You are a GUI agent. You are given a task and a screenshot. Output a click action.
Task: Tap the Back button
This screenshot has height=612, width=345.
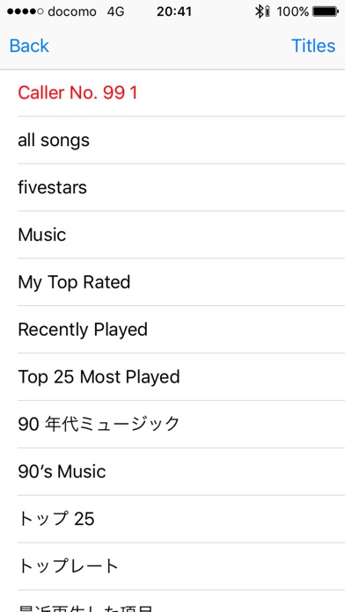tap(29, 46)
